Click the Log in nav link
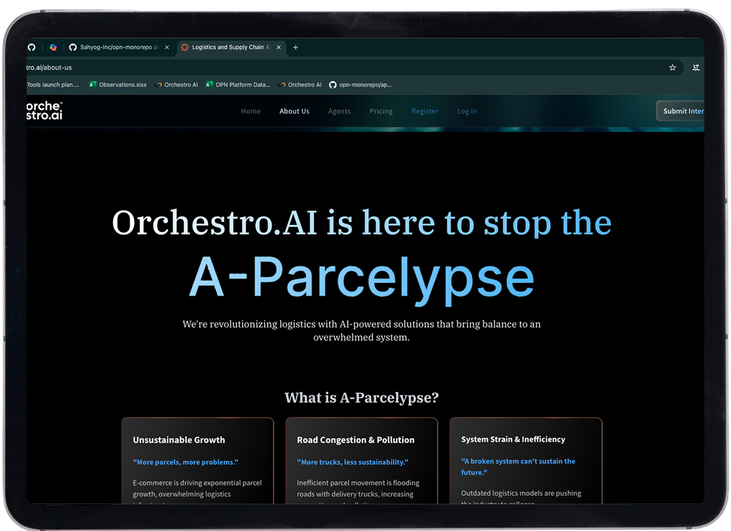This screenshot has width=731, height=531. tap(466, 111)
